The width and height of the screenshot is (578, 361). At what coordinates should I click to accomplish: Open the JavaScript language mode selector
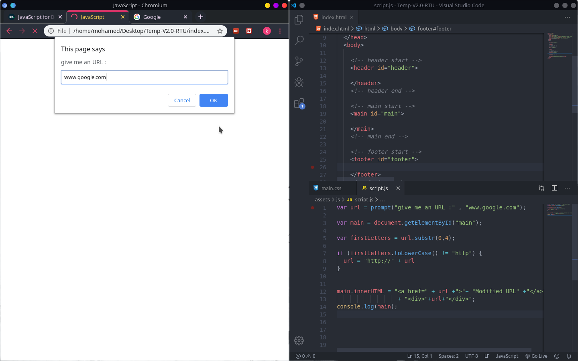(x=507, y=356)
